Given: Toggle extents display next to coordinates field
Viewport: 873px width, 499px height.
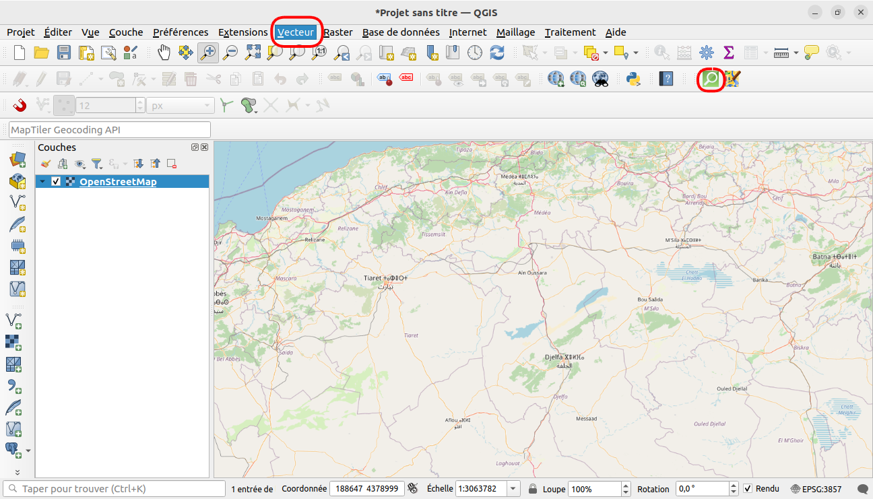Looking at the screenshot, I should (x=413, y=489).
